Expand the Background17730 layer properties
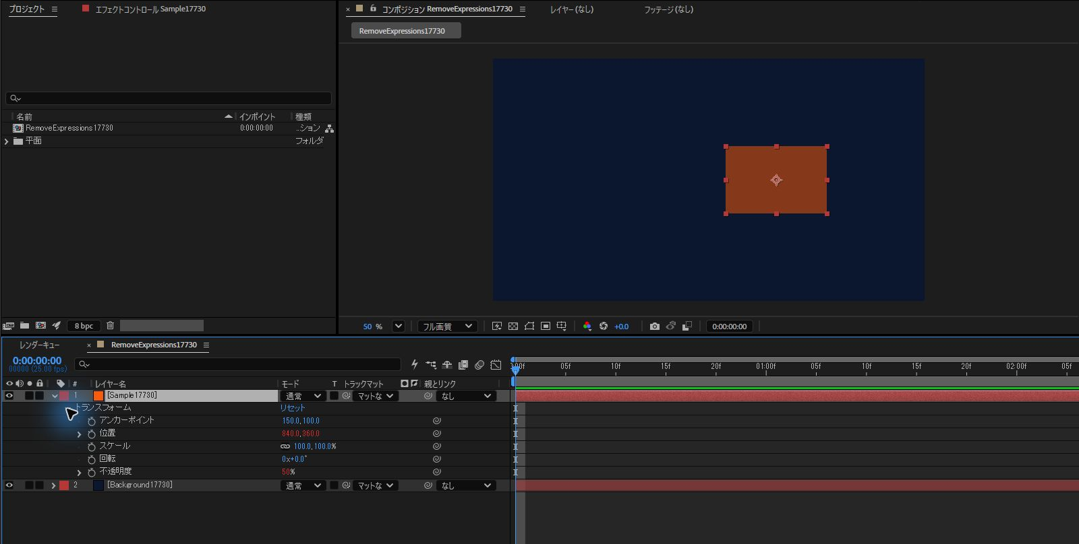 click(x=53, y=485)
